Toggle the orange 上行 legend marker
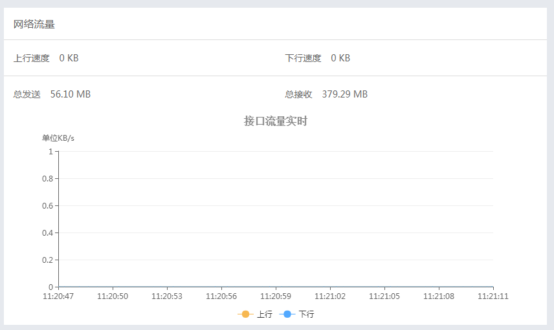 (245, 315)
